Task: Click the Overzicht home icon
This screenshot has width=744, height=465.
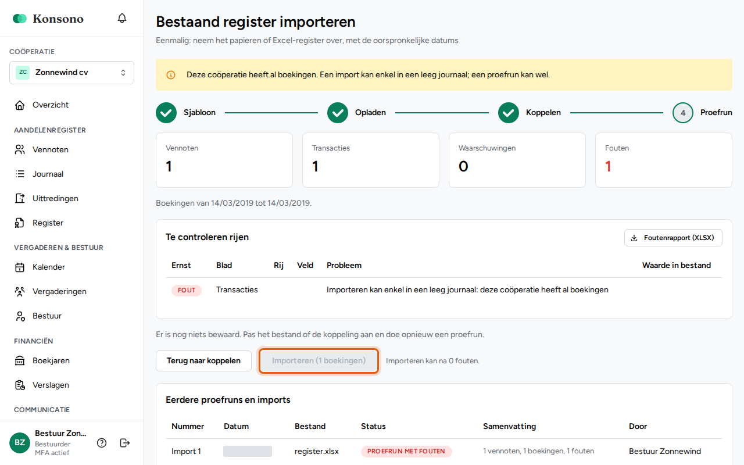Action: (20, 105)
